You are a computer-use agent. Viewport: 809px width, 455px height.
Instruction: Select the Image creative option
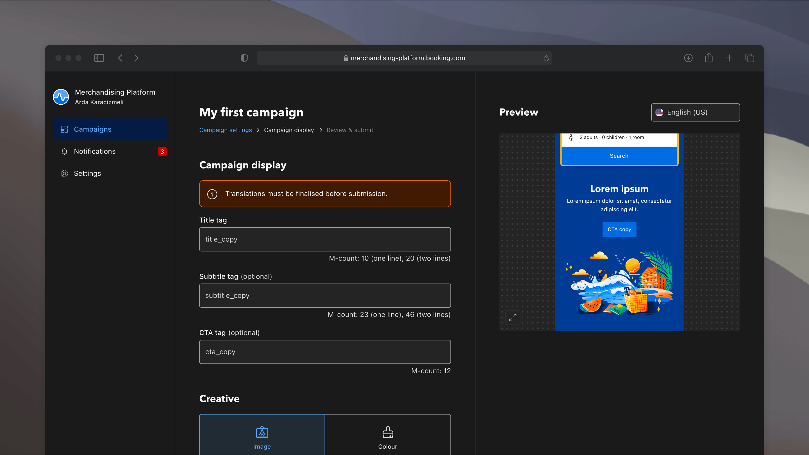(x=262, y=435)
